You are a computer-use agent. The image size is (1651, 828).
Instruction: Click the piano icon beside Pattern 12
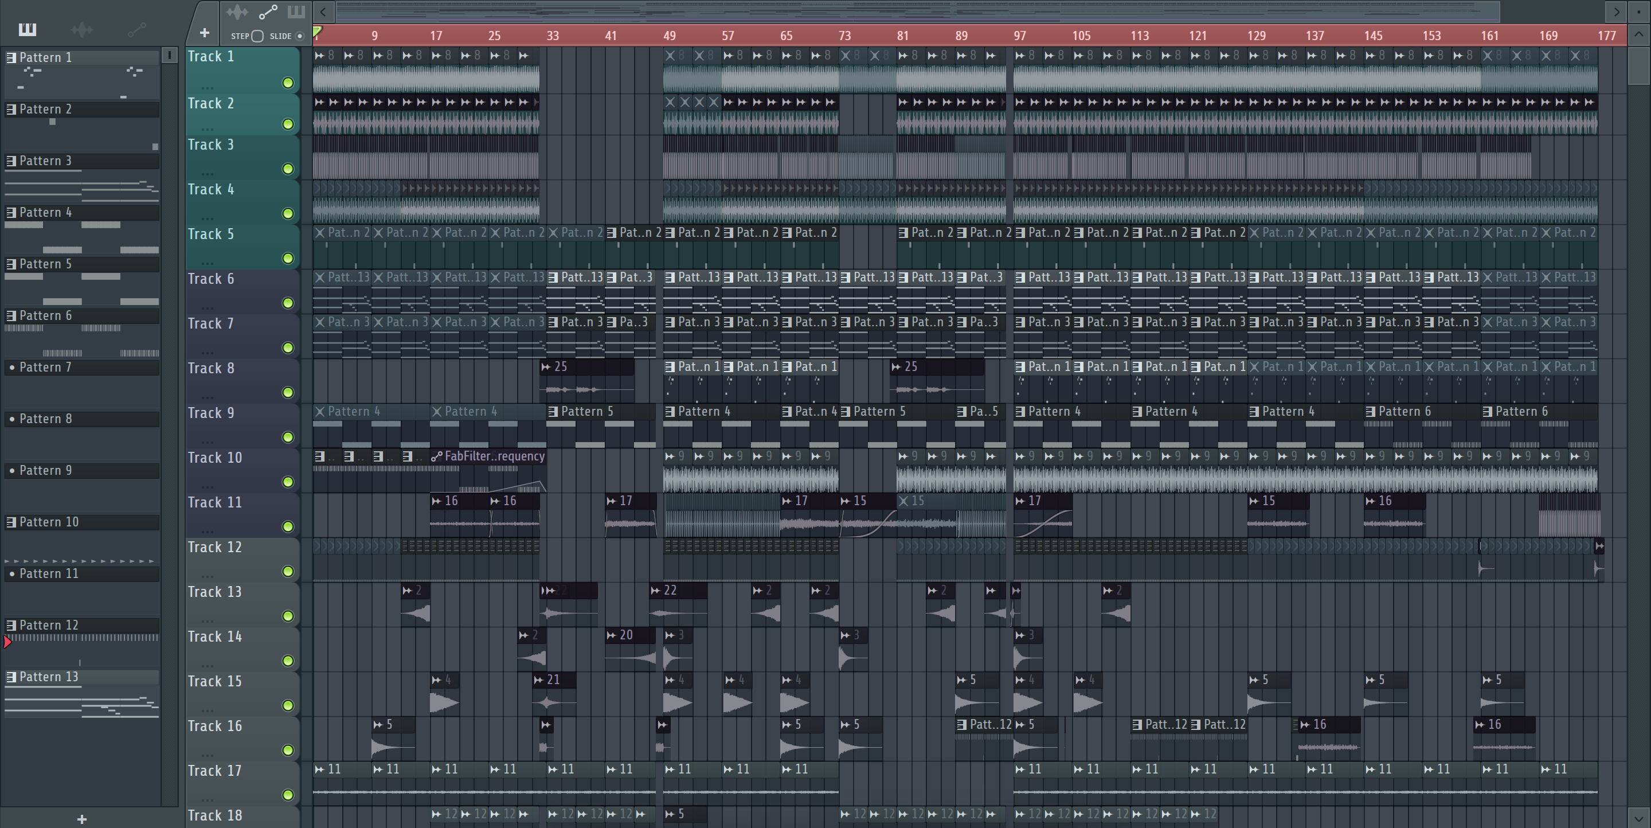(x=11, y=626)
